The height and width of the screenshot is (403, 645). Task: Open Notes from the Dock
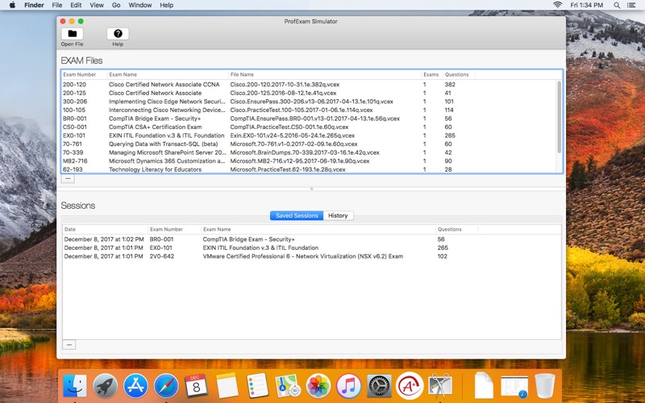click(227, 386)
